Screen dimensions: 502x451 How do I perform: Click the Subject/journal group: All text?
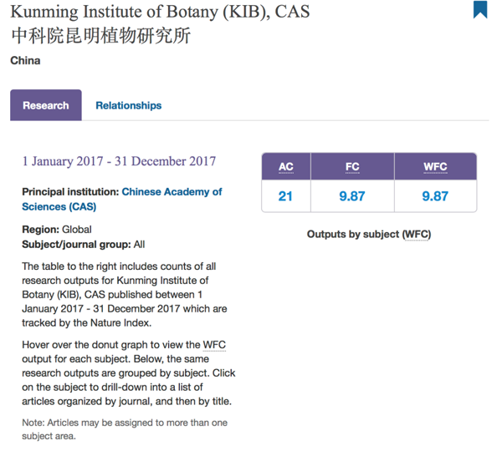tap(83, 244)
